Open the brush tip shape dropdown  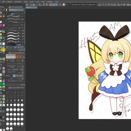pos(18,76)
